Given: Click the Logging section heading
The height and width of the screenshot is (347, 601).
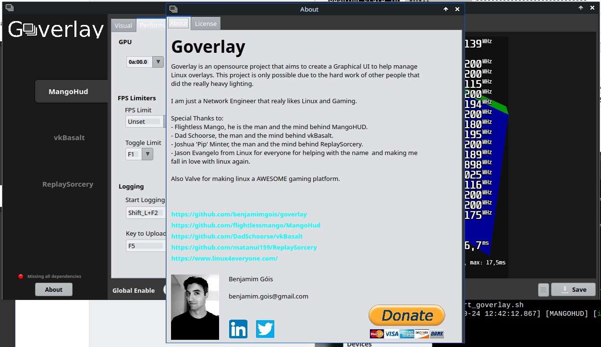Looking at the screenshot, I should (x=131, y=186).
